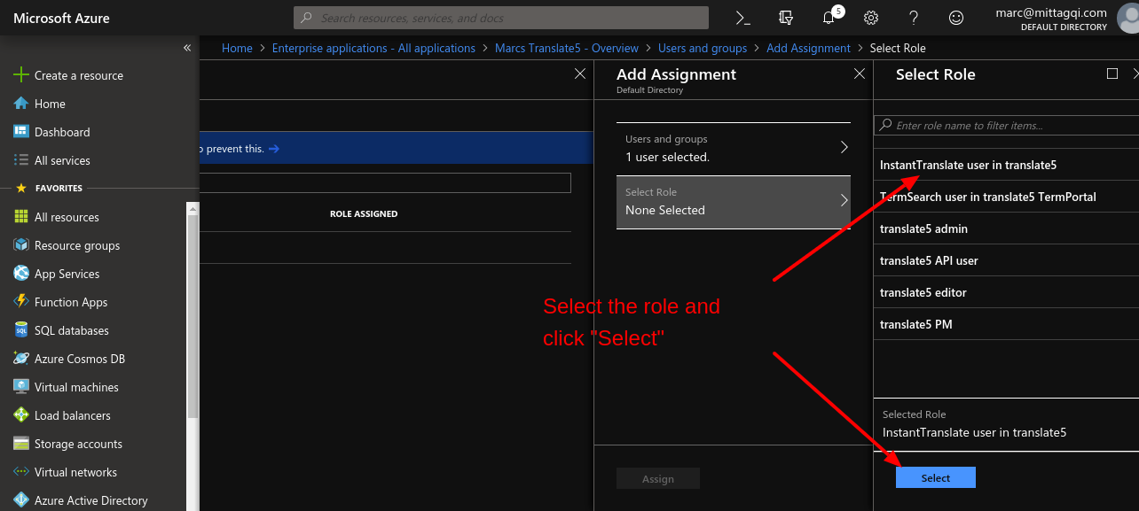
Task: Close the Users and groups blade
Action: point(580,74)
